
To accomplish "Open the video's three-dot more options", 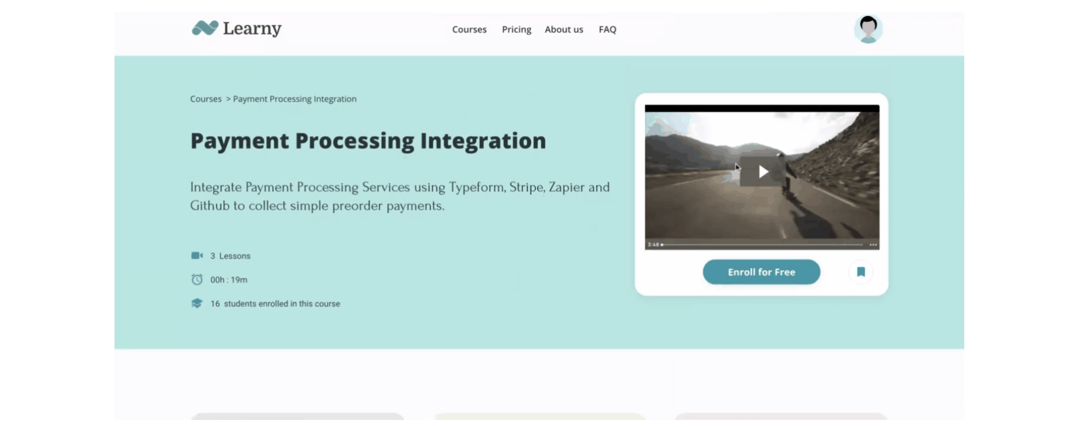I will (873, 244).
